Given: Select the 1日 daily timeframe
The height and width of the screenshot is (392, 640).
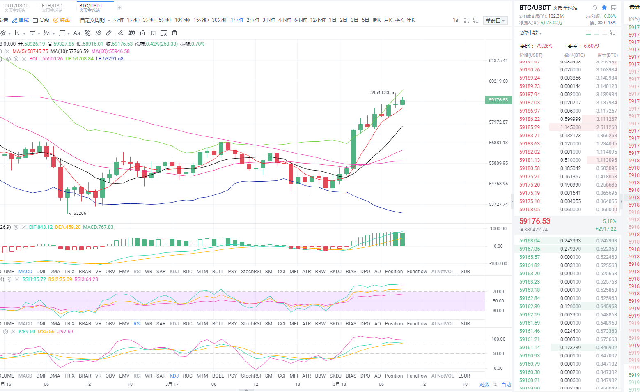Looking at the screenshot, I should point(333,20).
